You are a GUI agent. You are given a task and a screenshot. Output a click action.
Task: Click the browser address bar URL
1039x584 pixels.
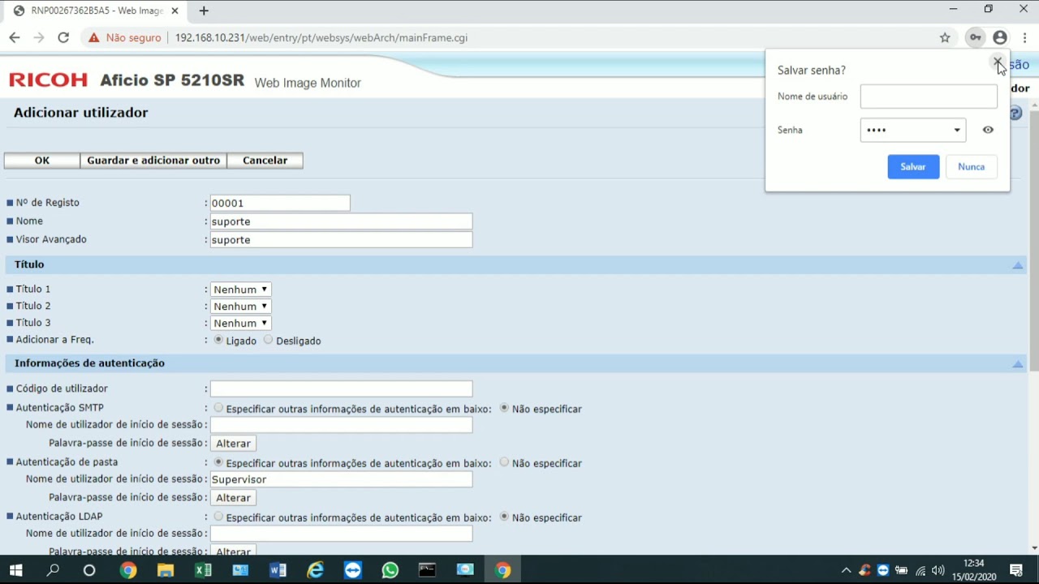point(321,37)
